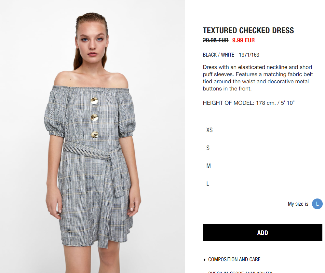Click the crossed-out 29.95 EUR price
This screenshot has height=273, width=325.
point(216,40)
